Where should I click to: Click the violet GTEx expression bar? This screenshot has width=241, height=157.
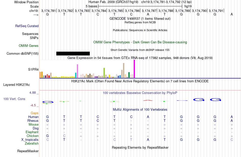pos(77,71)
